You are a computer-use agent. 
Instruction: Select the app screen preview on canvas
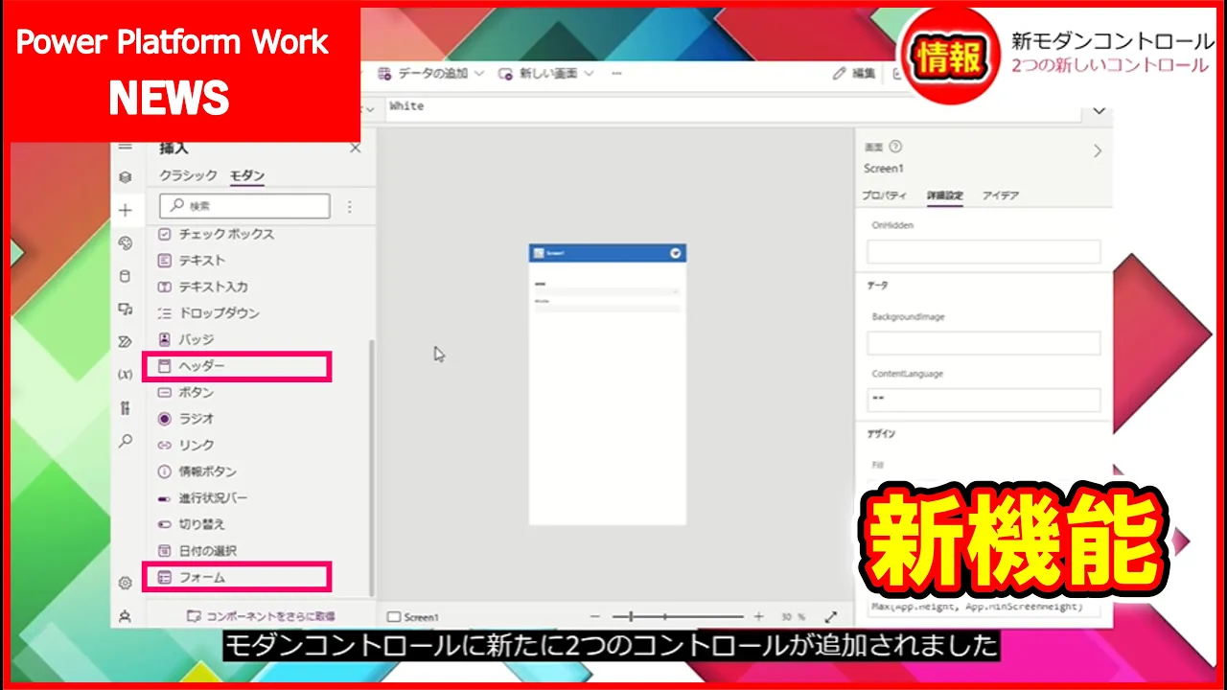click(x=608, y=384)
